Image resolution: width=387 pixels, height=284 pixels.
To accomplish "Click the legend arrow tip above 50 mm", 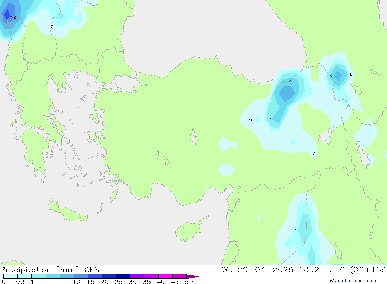I will pos(194,277).
